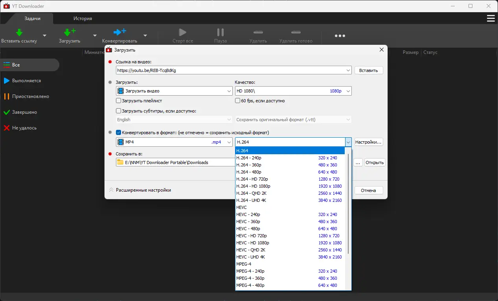Viewport: 498px width, 301px height.
Task: Click the Отмена button
Action: click(x=369, y=190)
